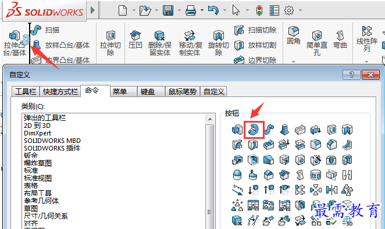Click 弯曲 Flex in the ribbon

click(x=340, y=40)
